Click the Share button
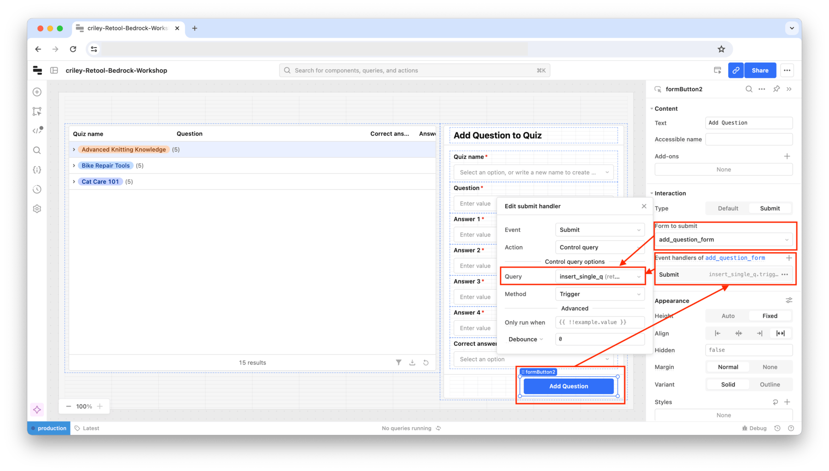Image resolution: width=829 pixels, height=471 pixels. click(760, 70)
